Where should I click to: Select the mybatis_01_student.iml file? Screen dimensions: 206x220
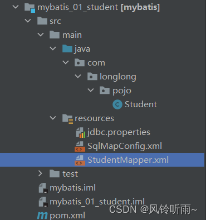97,202
